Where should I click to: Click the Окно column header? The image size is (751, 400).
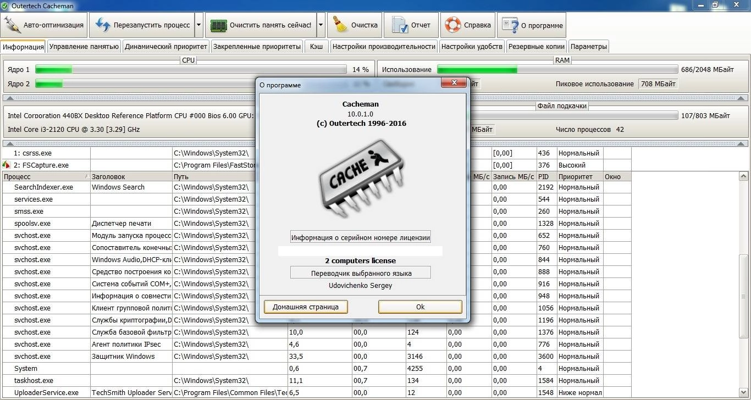(617, 177)
